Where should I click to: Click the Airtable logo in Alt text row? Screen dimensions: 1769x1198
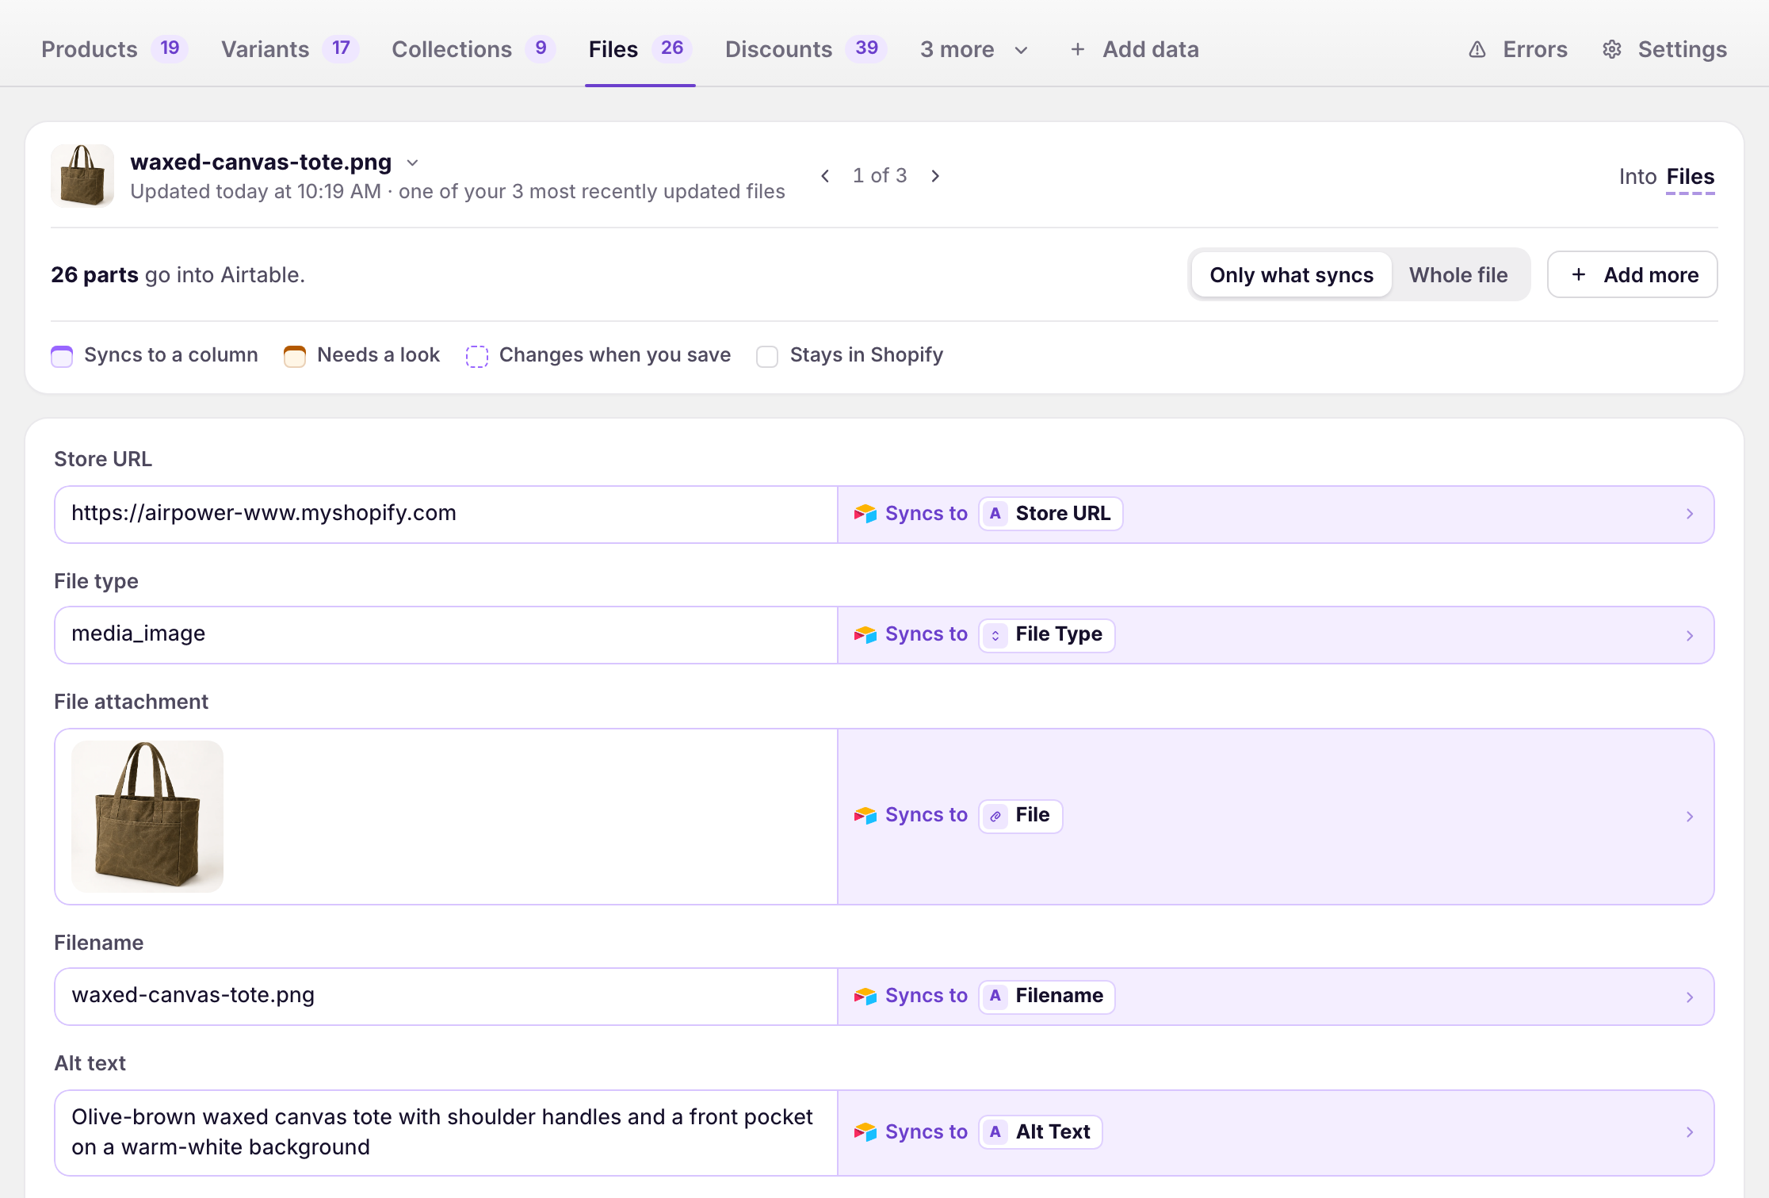(x=865, y=1132)
